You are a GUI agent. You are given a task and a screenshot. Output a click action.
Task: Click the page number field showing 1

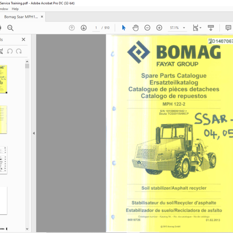[96, 28]
